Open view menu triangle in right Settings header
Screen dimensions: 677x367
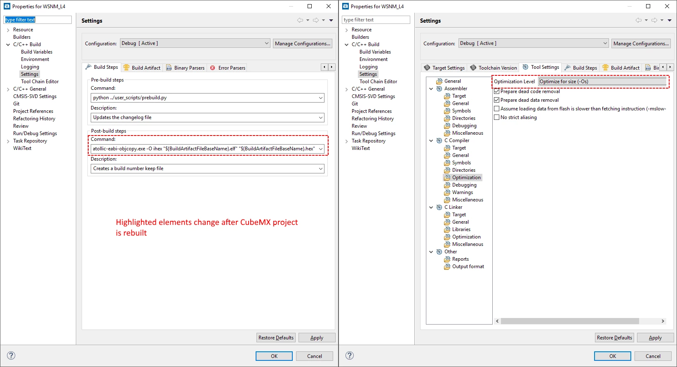670,20
